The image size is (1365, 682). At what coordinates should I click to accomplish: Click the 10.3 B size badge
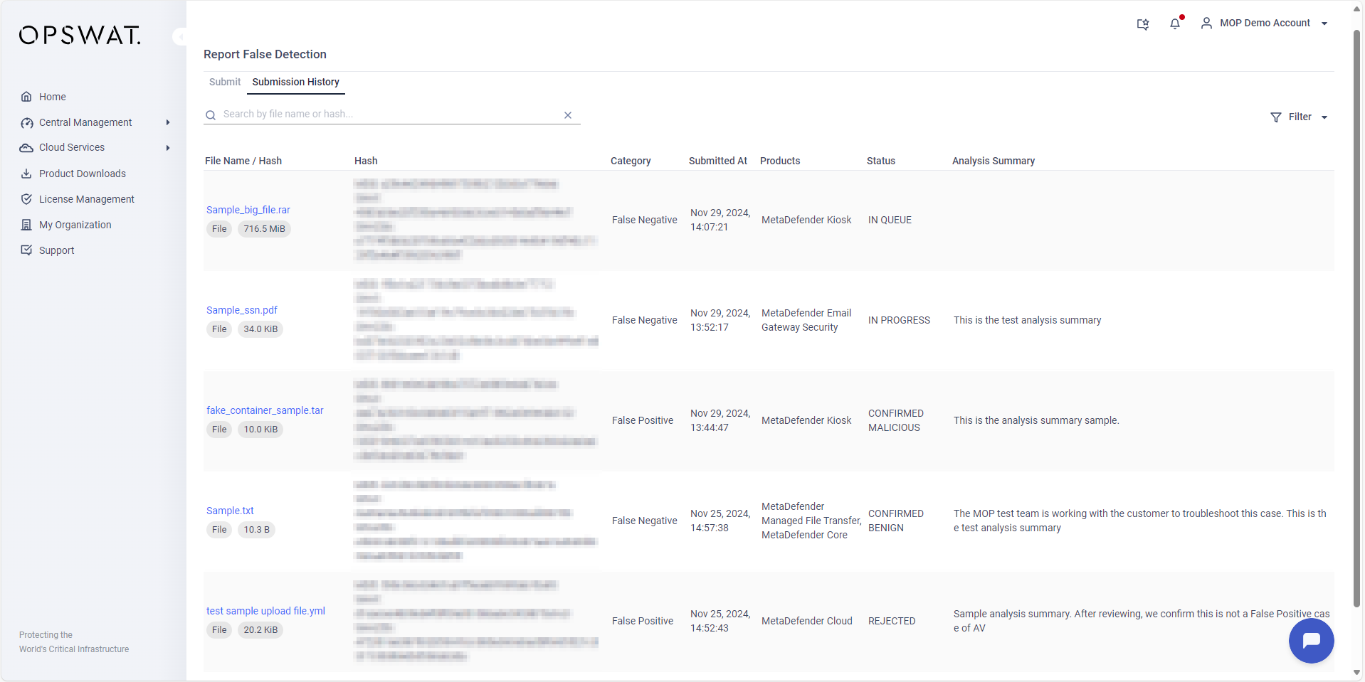point(256,530)
